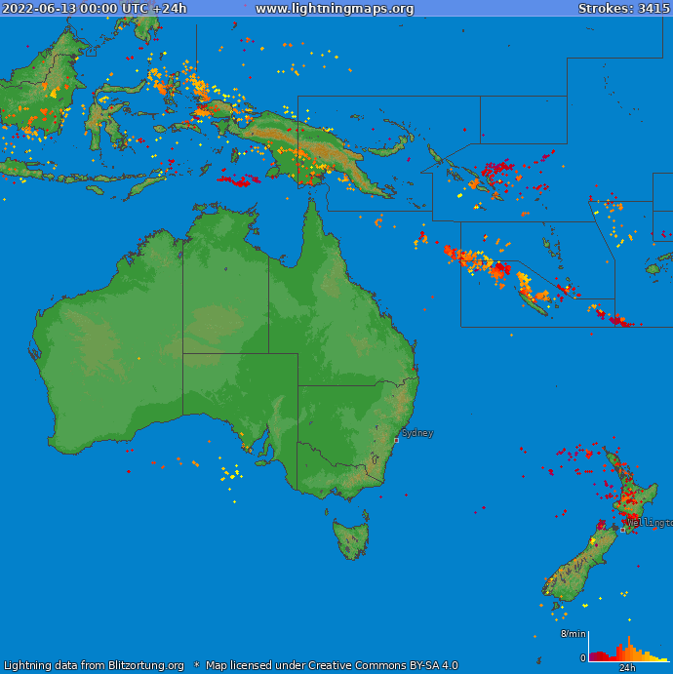
Task: Click the Wellington city label
Action: [650, 522]
